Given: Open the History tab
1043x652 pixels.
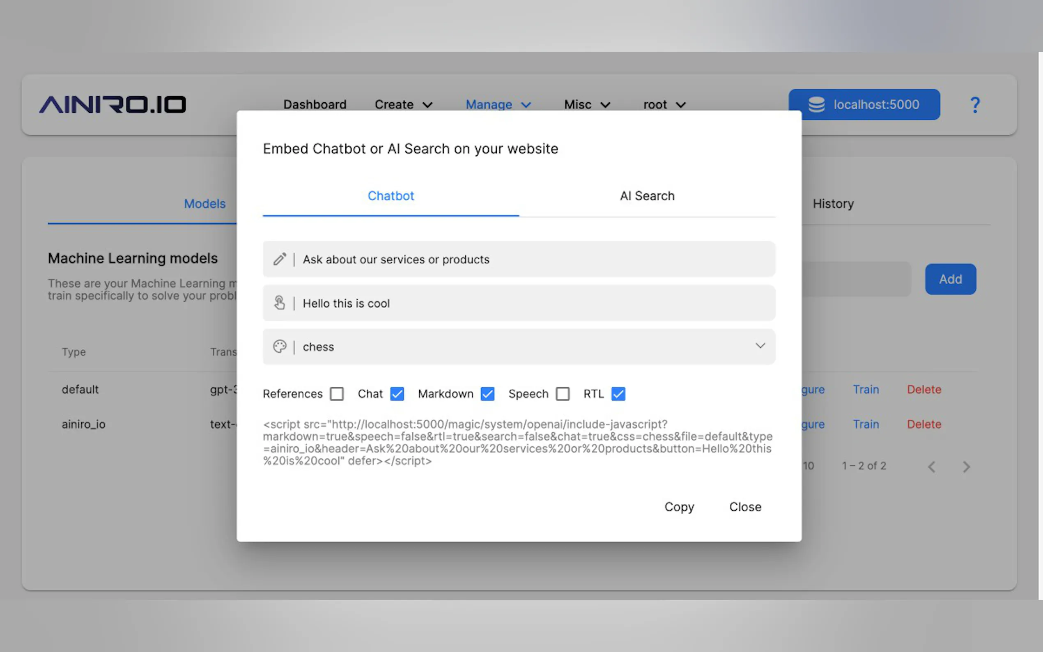Looking at the screenshot, I should tap(833, 204).
